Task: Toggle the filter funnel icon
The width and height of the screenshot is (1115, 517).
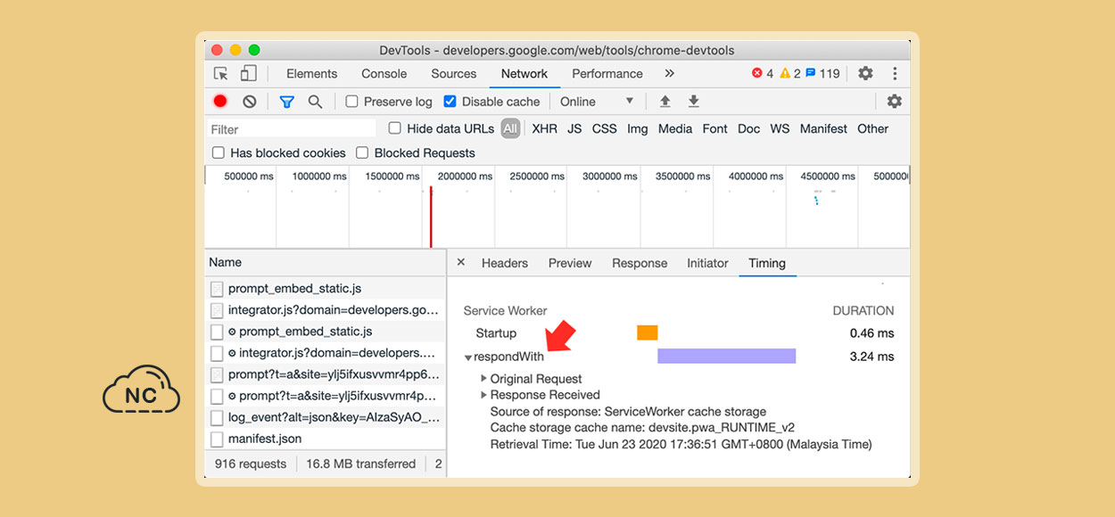Action: (286, 102)
